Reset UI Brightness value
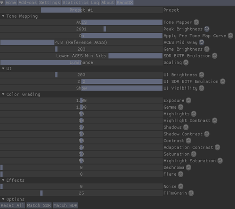Image resolution: width=235 pixels, height=209 pixels. tap(202, 75)
